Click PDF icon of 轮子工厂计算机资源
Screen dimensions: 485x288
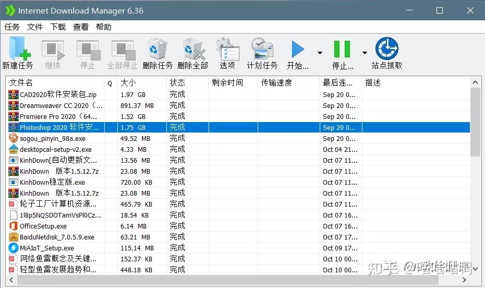point(13,204)
